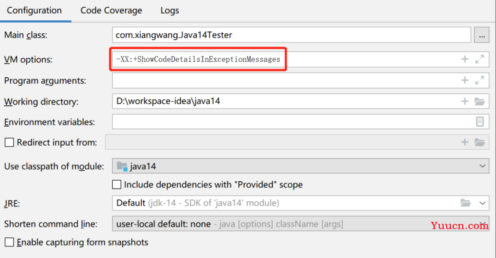The height and width of the screenshot is (258, 496).
Task: Enable capturing form snapshots checkbox
Action: (9, 242)
